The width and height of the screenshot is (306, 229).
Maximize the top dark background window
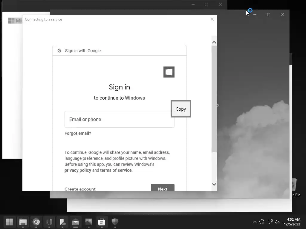[x=206, y=4]
